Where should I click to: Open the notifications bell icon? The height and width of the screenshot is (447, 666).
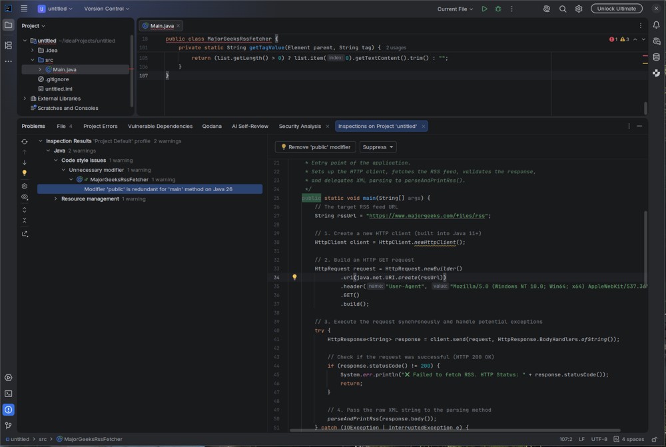[656, 25]
